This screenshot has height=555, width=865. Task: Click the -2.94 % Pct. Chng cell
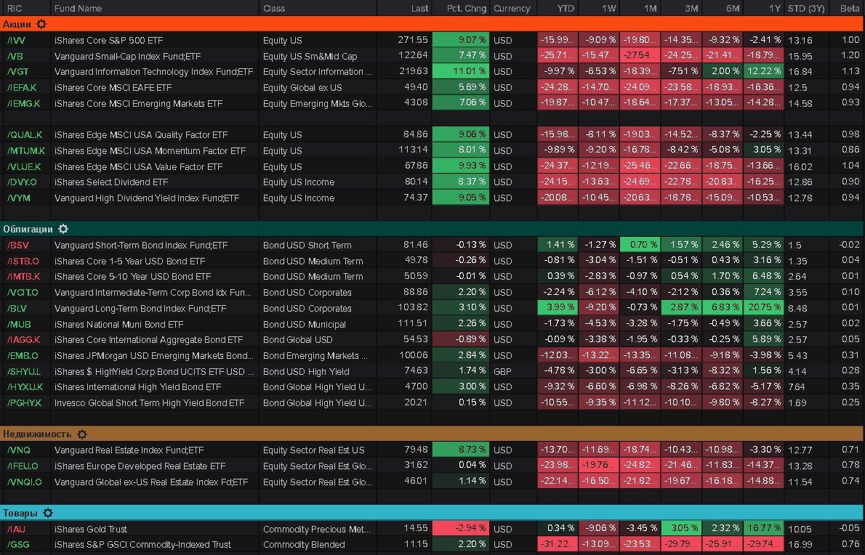point(461,529)
